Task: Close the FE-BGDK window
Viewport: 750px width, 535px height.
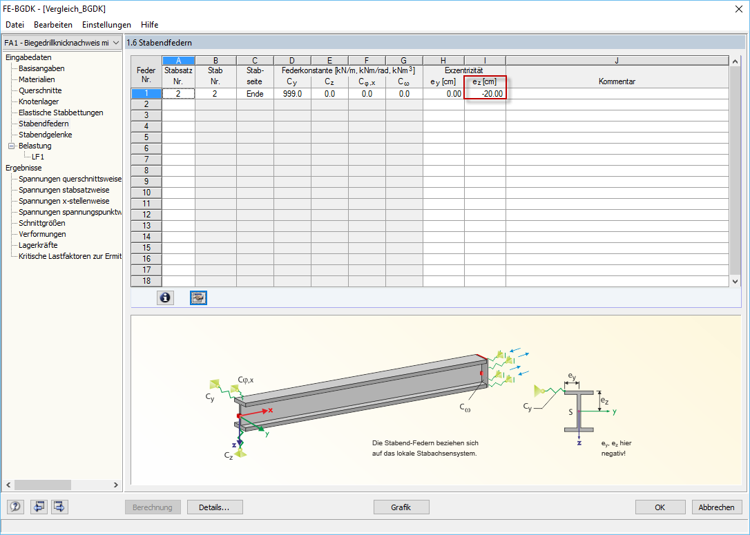Action: click(738, 9)
